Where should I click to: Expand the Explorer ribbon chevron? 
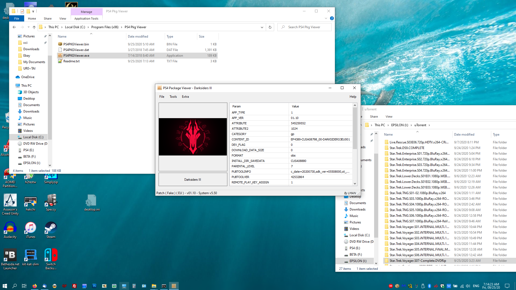point(326,19)
